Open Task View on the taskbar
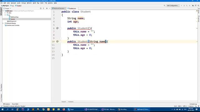Screen dimensions: 200x112 12,109
